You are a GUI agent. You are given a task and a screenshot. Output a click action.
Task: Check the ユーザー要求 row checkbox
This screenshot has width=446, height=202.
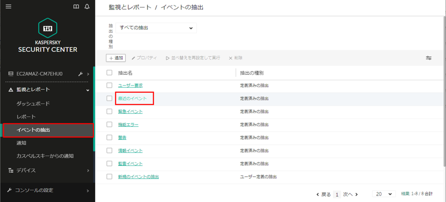tap(109, 85)
